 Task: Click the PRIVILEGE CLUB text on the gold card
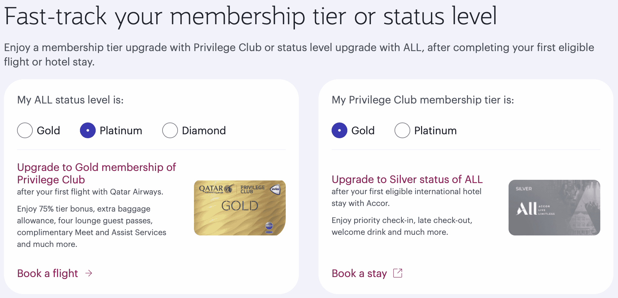tap(252, 189)
